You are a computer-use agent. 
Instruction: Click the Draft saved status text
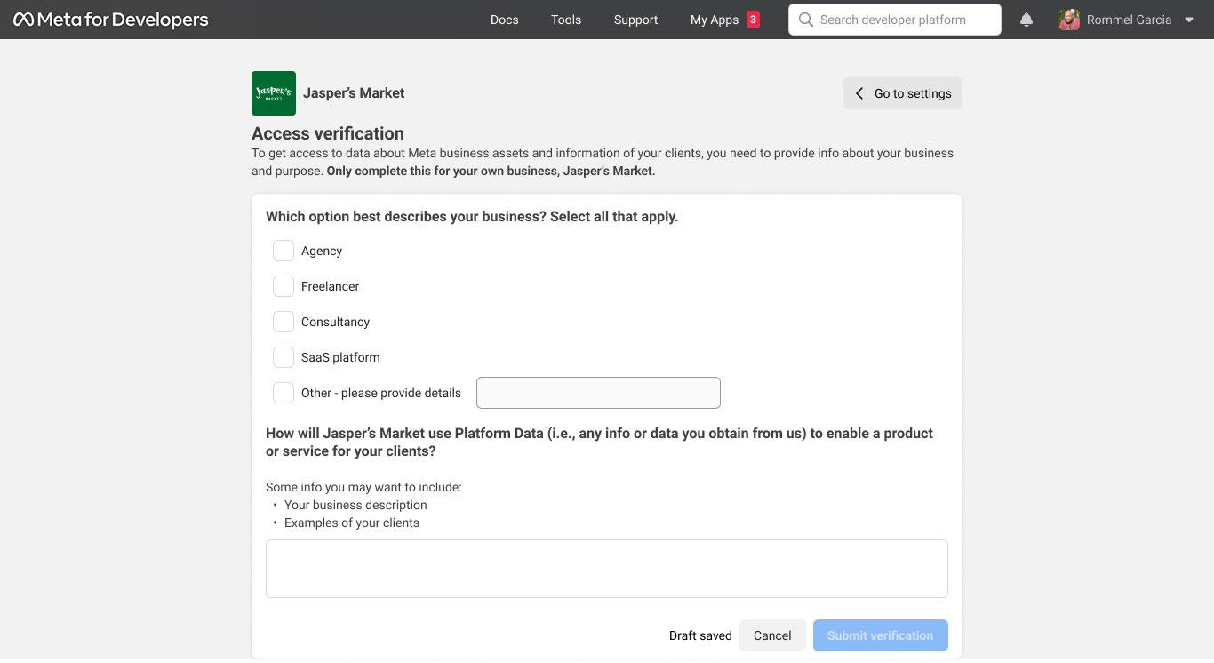point(700,635)
